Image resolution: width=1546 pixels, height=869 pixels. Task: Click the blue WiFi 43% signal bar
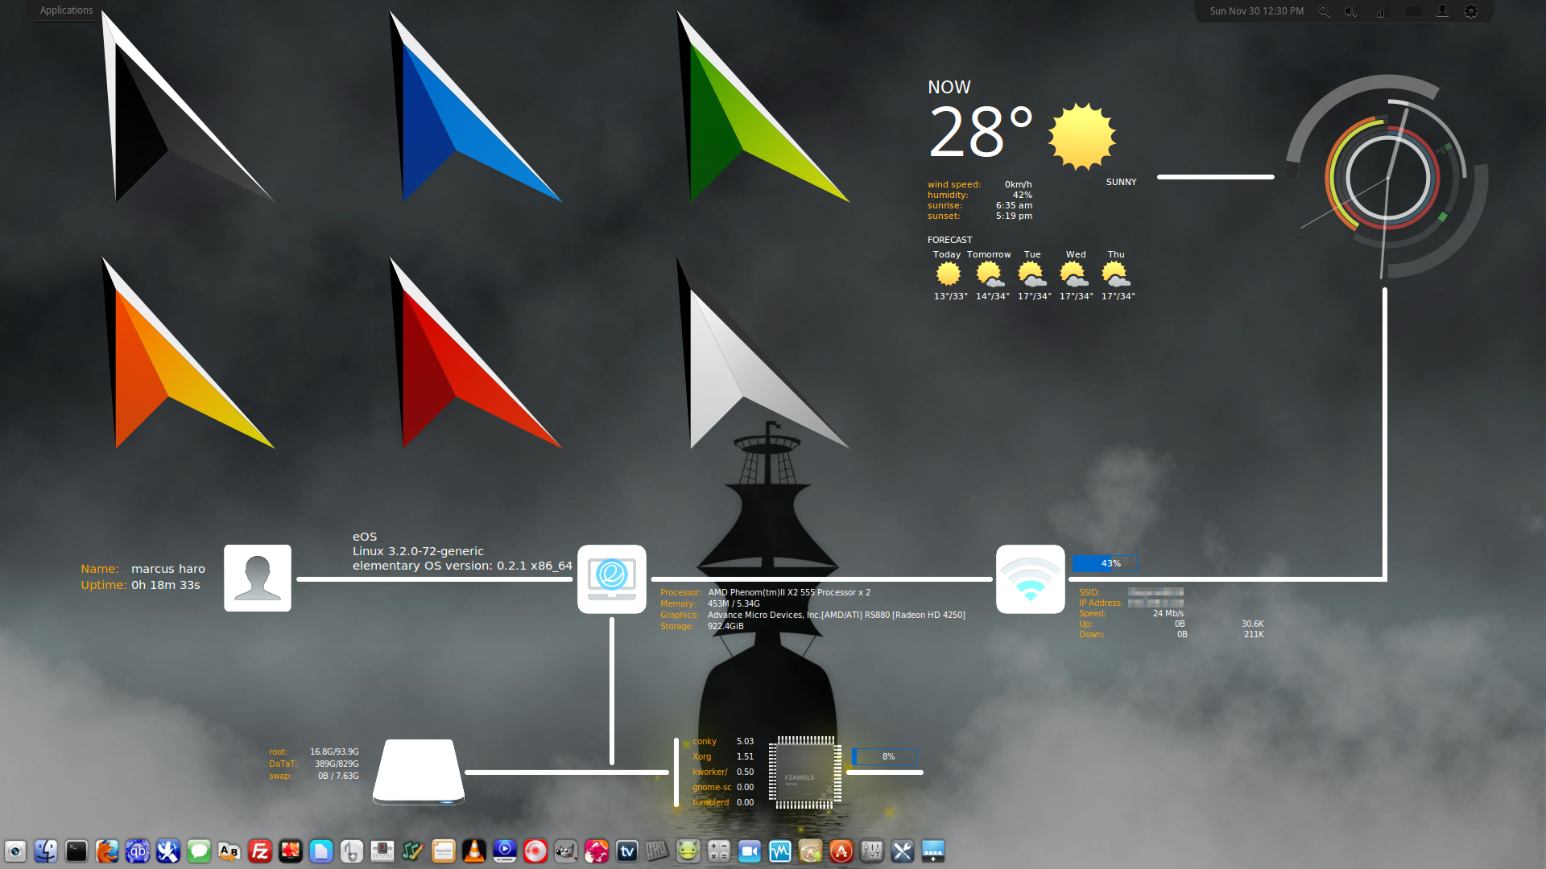pos(1104,563)
